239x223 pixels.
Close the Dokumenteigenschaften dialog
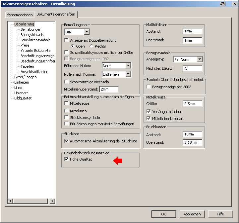(234, 4)
